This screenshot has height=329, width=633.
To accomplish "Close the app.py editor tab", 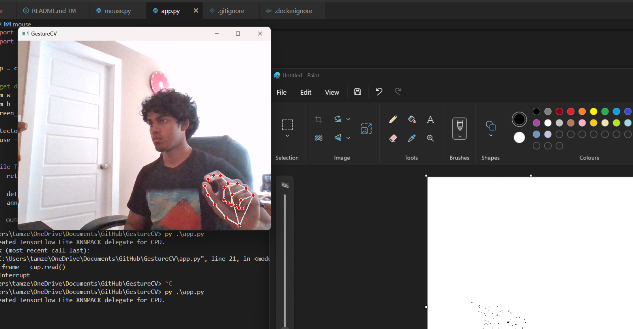I will [196, 11].
